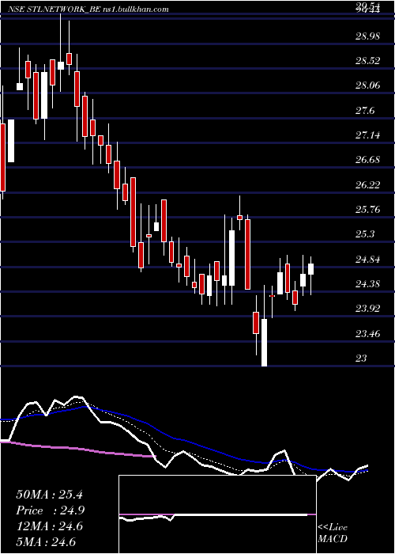Select the 23.92 price axis label
395x554 pixels.
pyautogui.click(x=368, y=309)
